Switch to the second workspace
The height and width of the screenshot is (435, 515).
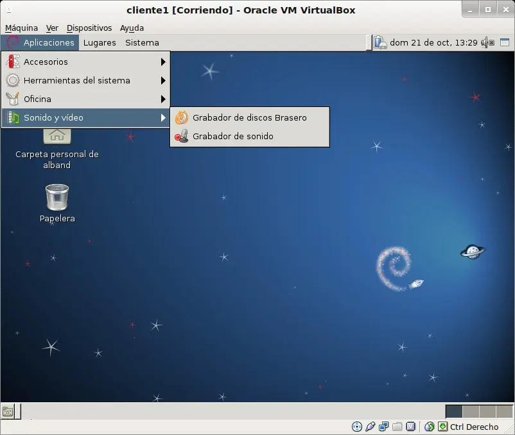pos(471,411)
